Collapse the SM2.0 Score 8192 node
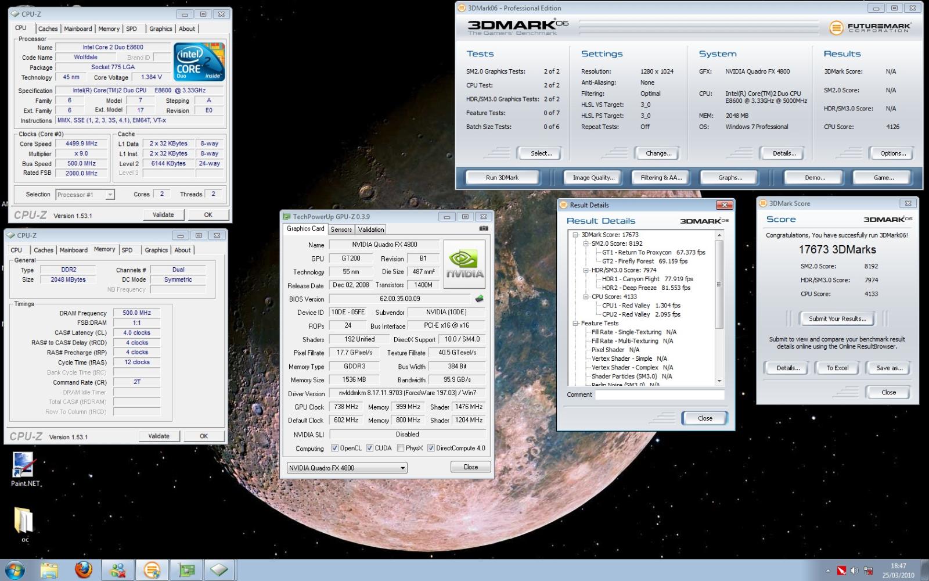 click(x=586, y=243)
